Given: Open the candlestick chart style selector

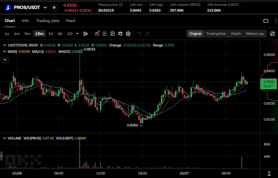Looking at the screenshot, I should 85,34.
